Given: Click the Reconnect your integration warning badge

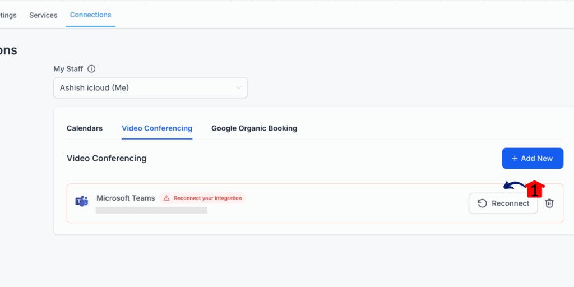Looking at the screenshot, I should click(203, 198).
